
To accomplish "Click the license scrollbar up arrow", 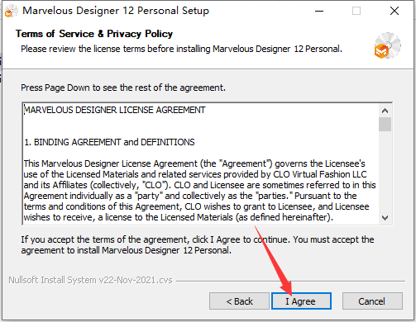I will click(x=385, y=111).
